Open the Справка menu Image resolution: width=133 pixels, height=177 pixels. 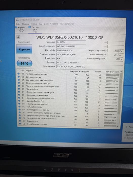point(54,24)
